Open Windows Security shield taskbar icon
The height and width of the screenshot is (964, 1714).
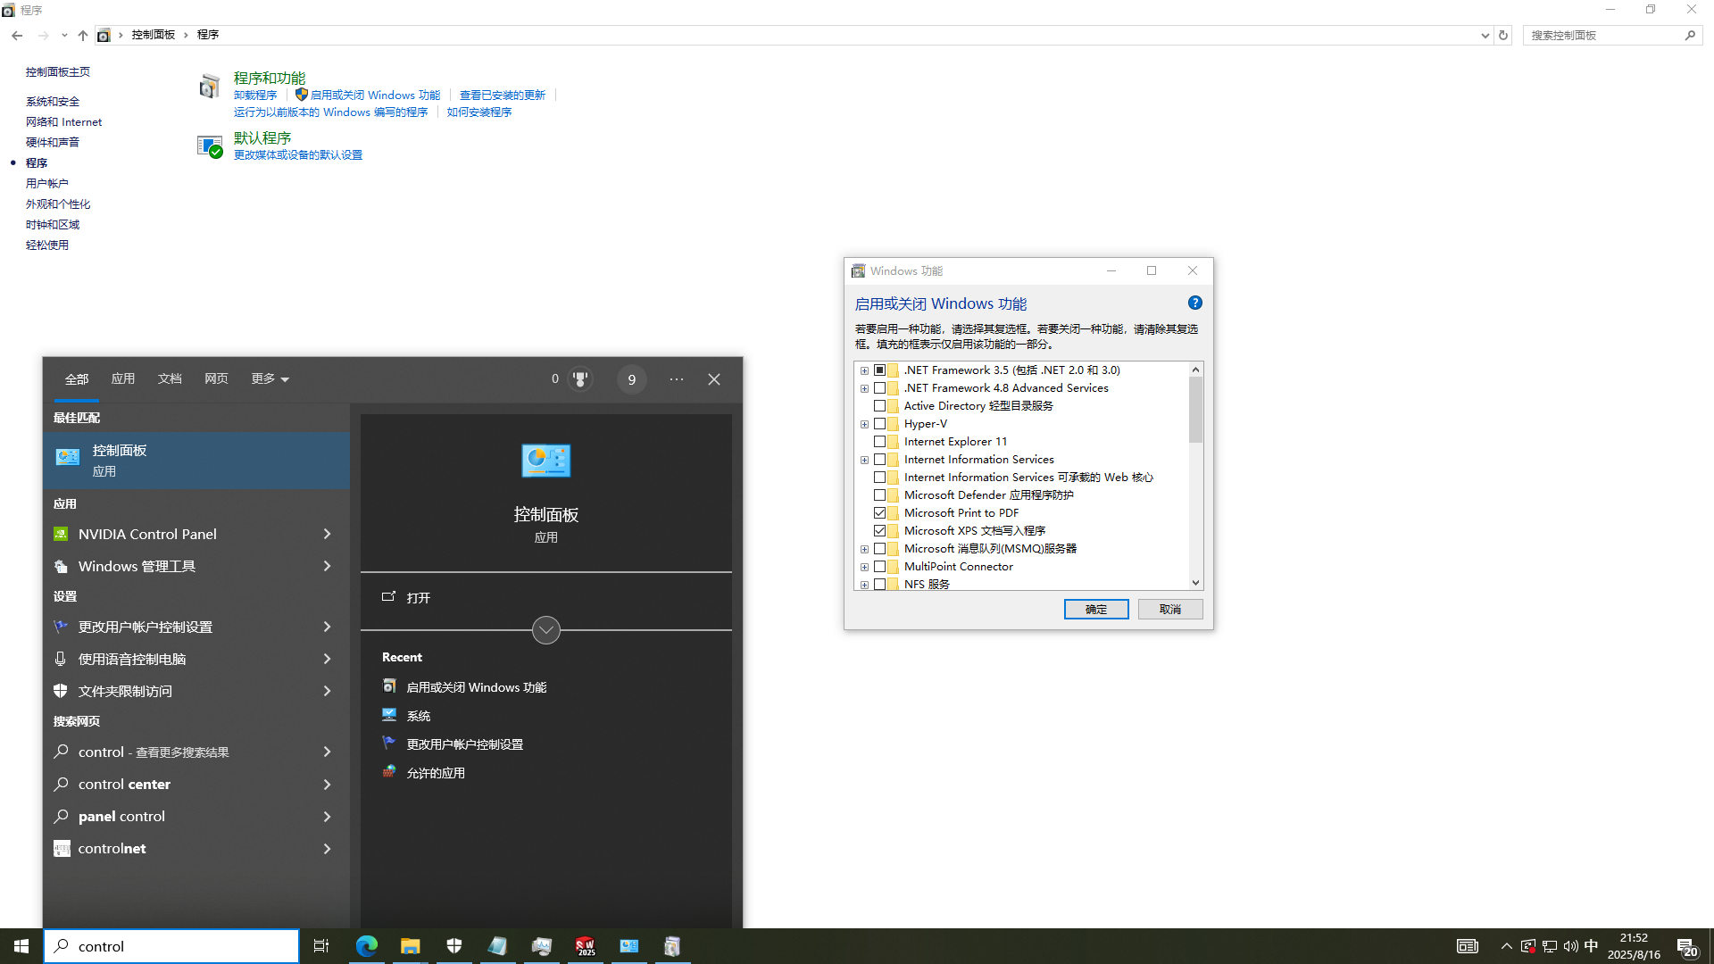pyautogui.click(x=454, y=946)
